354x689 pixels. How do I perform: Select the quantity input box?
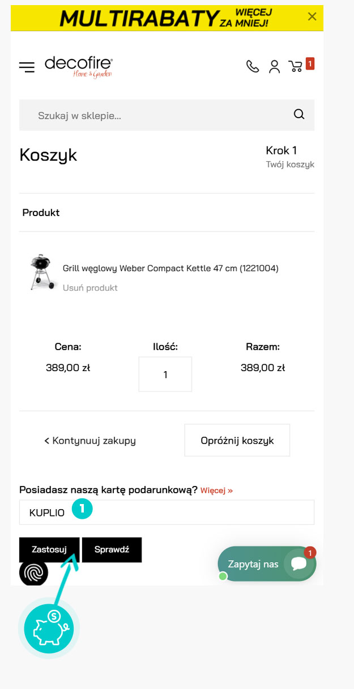165,374
